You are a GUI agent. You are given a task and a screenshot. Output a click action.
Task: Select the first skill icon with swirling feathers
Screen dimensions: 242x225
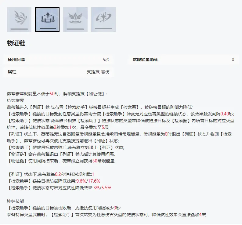coord(19,20)
